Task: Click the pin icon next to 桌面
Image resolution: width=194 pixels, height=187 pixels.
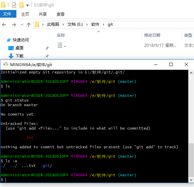Action: click(47, 48)
